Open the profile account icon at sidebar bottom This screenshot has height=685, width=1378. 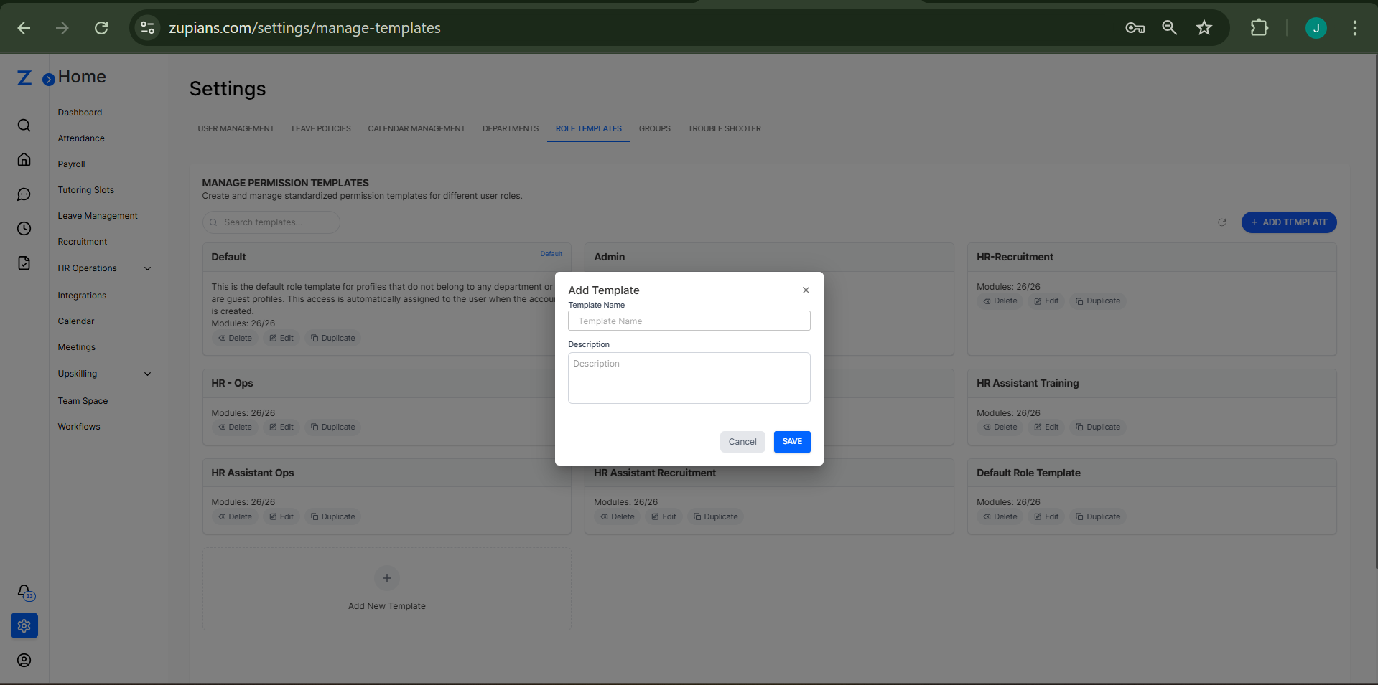click(24, 660)
